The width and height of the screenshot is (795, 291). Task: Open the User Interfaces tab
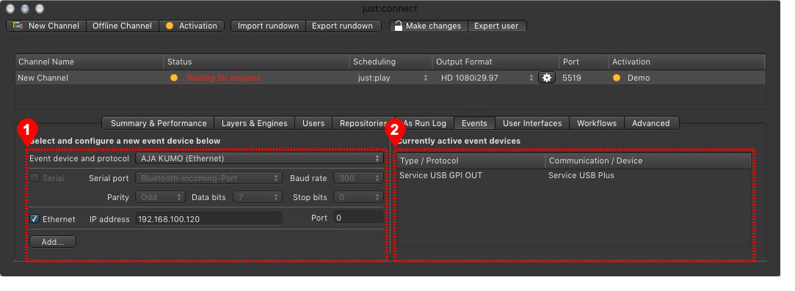click(x=532, y=123)
